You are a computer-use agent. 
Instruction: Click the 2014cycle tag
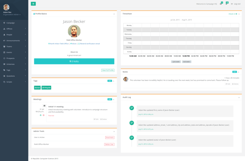(46, 88)
